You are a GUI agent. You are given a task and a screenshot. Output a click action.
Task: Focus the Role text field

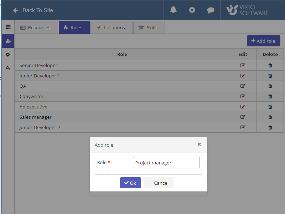[166, 163]
